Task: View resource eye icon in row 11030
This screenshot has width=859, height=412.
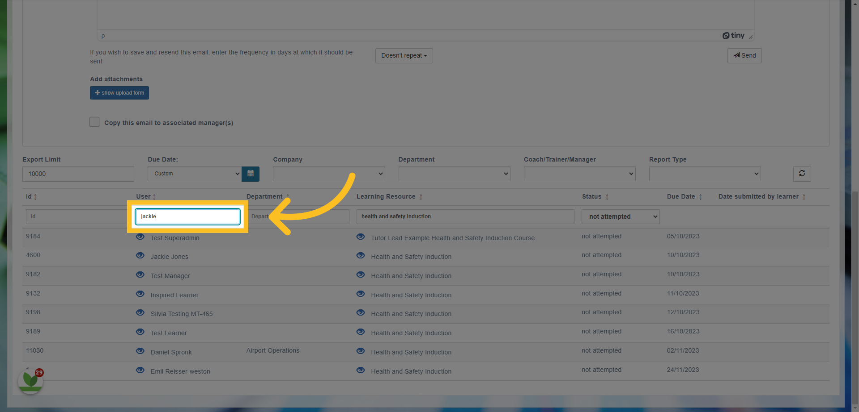Action: (361, 351)
